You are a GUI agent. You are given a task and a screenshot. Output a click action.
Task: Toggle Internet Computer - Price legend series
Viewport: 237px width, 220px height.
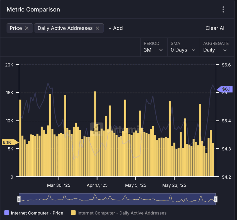37,213
